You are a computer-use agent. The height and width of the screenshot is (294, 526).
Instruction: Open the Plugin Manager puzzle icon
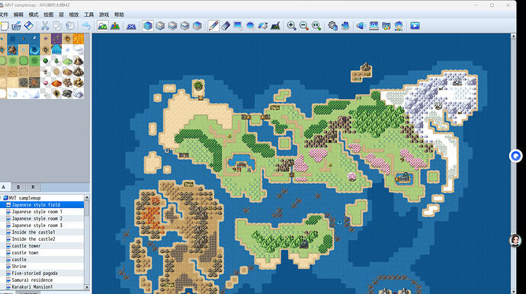[345, 26]
